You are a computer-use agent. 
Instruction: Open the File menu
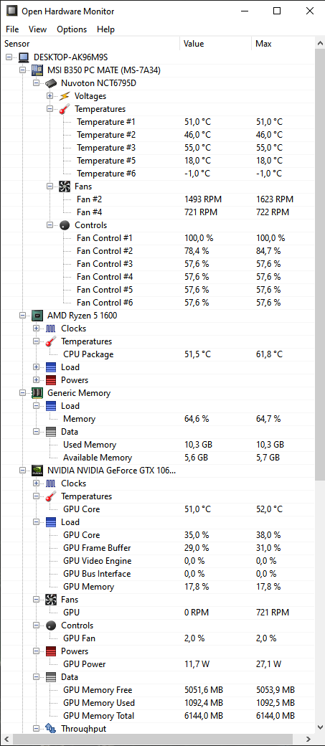point(12,29)
